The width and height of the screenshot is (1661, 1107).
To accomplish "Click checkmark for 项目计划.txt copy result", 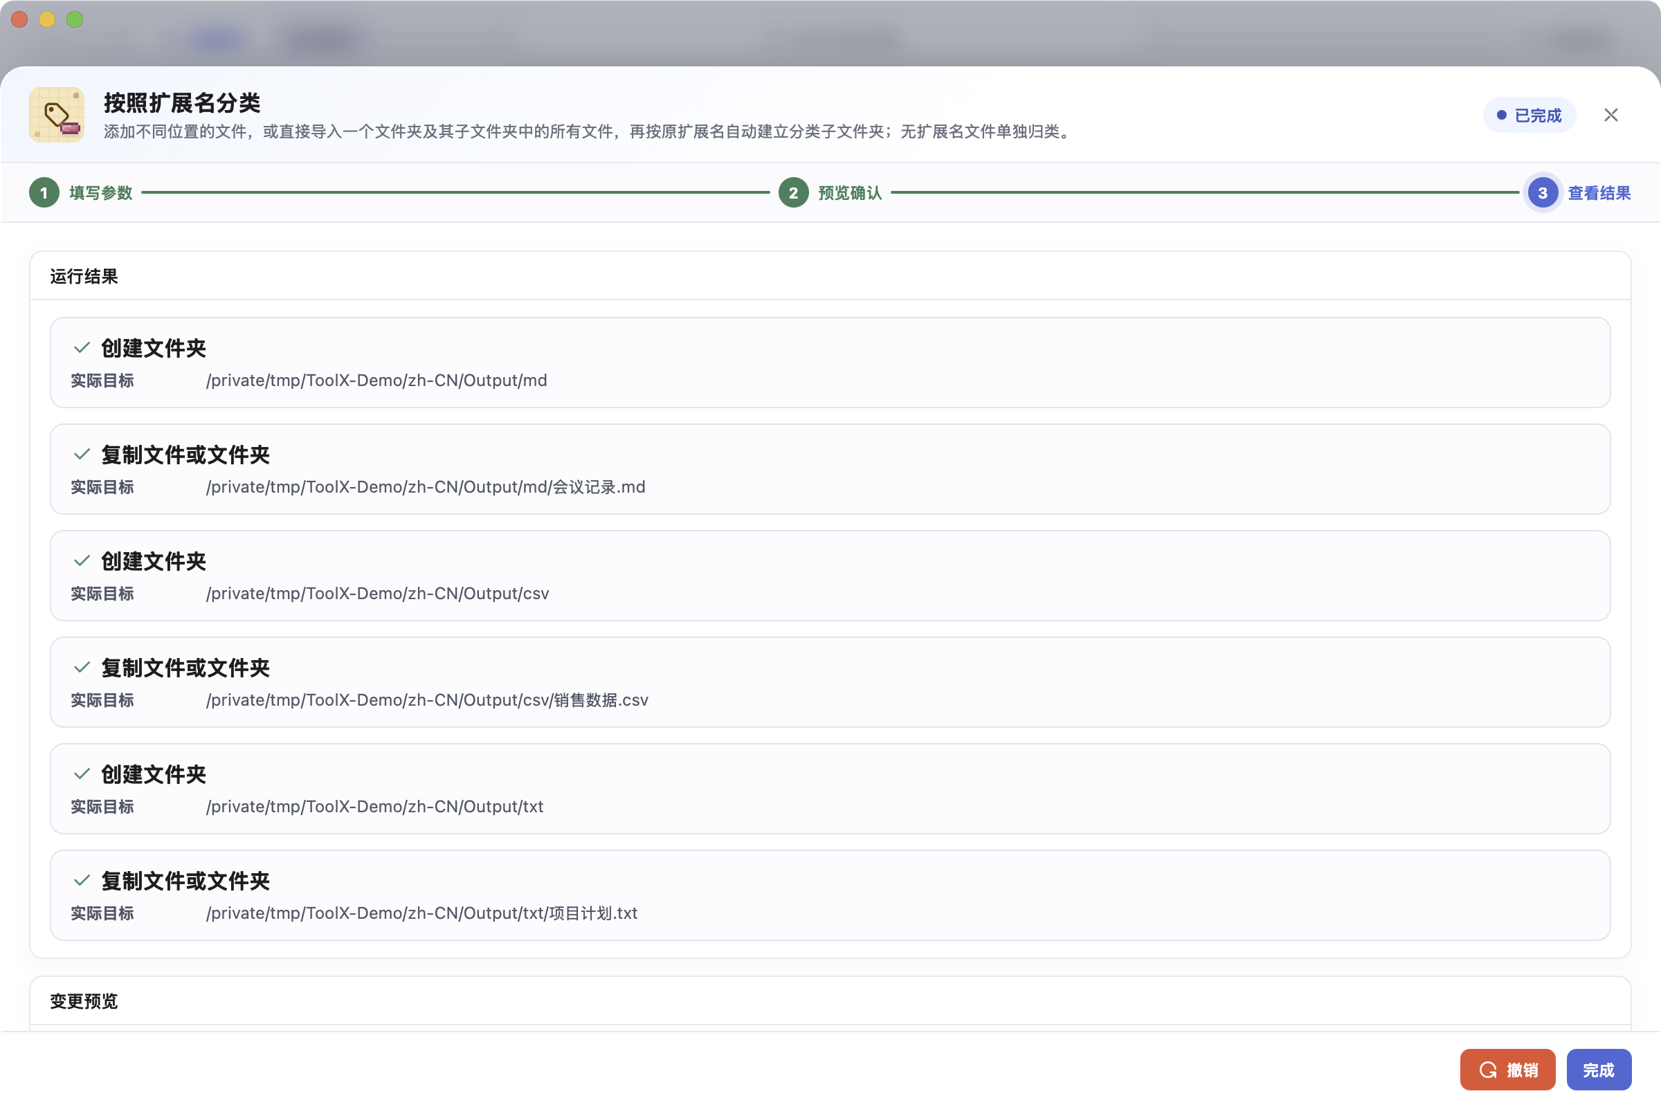I will tap(82, 880).
